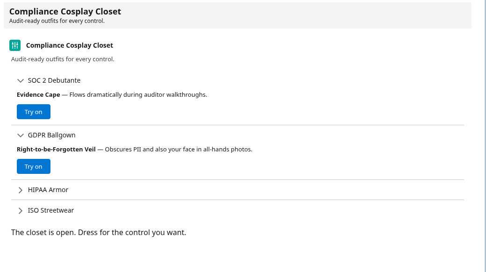Collapse the GDPR Ballgown chevron arrow

pyautogui.click(x=21, y=135)
